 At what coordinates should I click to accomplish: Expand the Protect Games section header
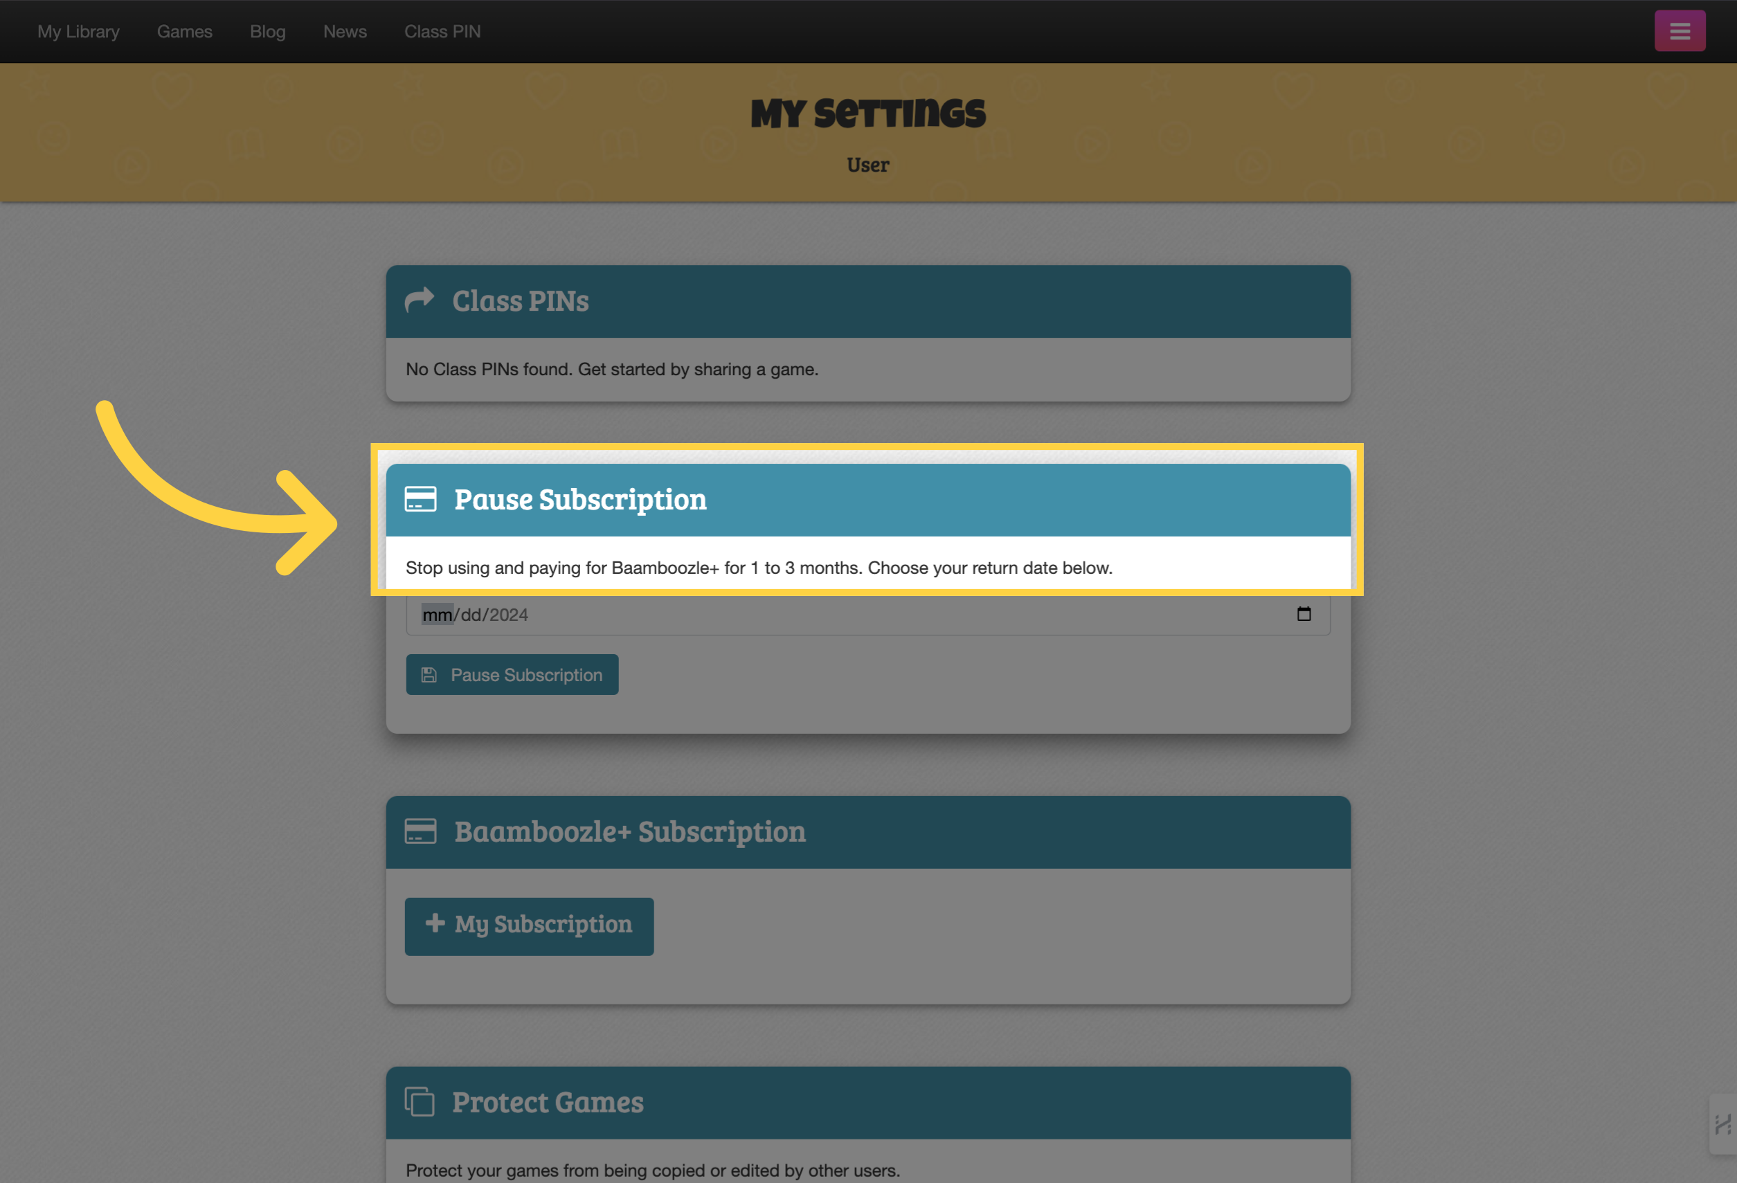[868, 1102]
